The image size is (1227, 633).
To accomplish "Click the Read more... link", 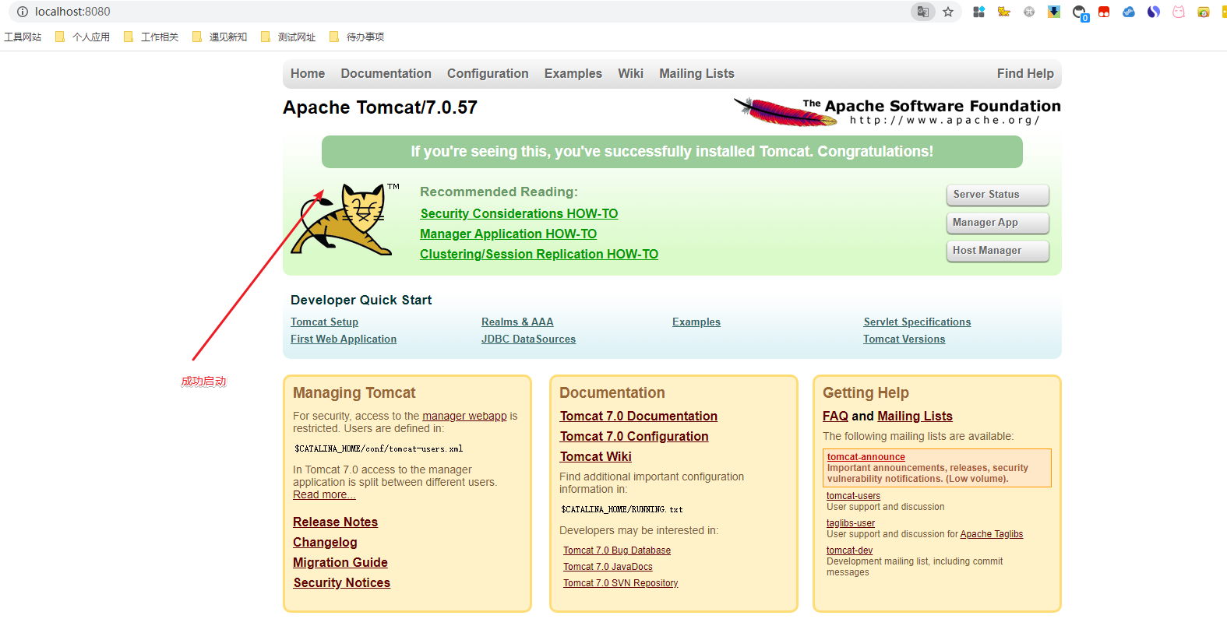I will point(324,495).
